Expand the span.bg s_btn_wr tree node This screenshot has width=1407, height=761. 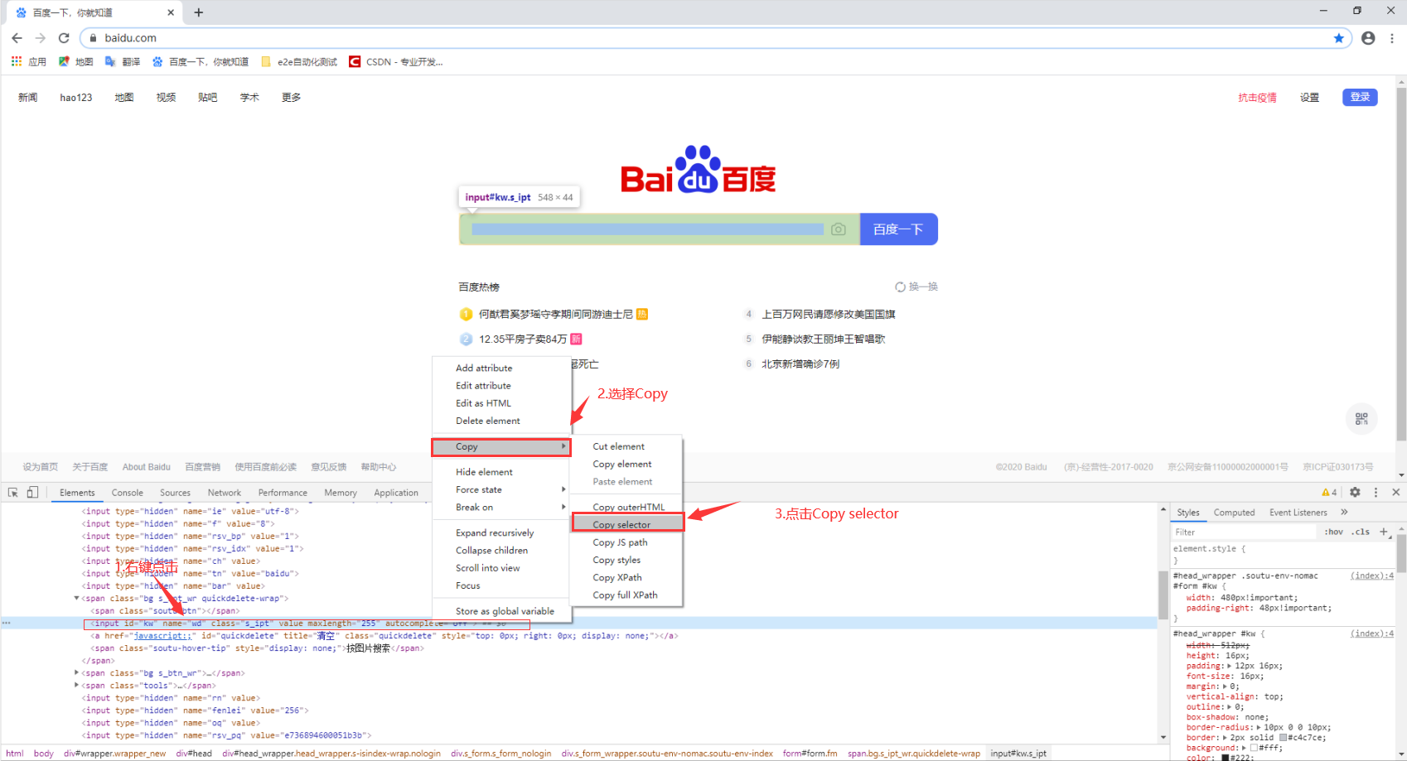click(76, 672)
